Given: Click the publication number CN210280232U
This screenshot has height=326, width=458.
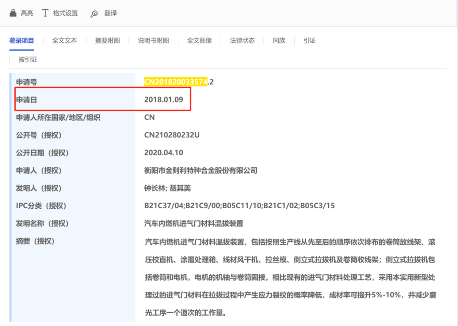Looking at the screenshot, I should [172, 135].
